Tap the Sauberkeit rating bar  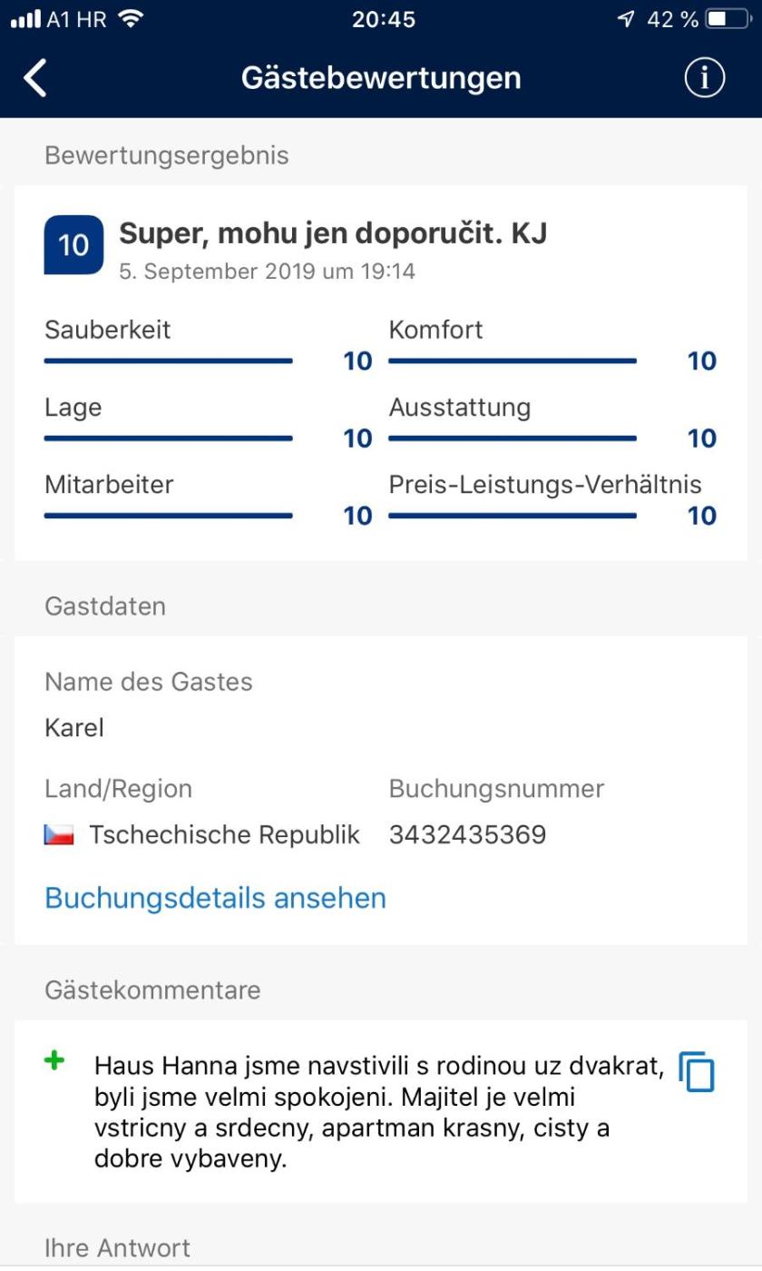169,361
